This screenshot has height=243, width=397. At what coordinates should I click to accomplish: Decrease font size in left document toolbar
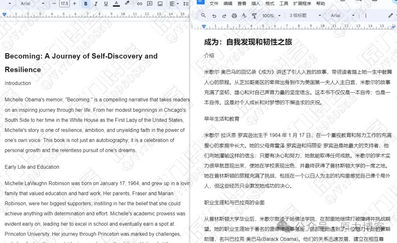coord(54,4)
